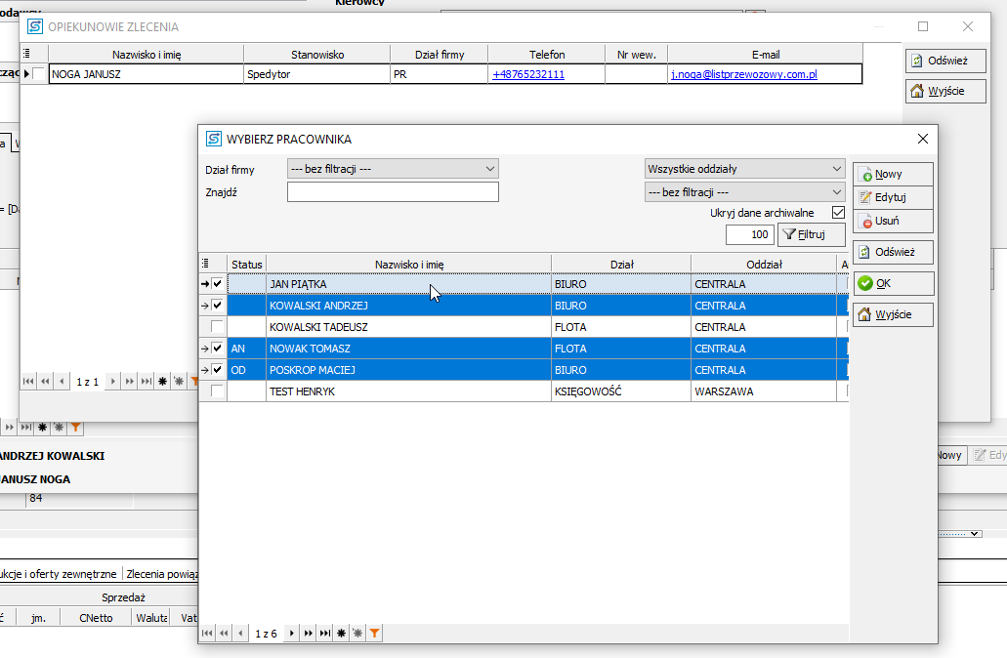Switch to Zlecenia powiązane tab in background window

161,574
